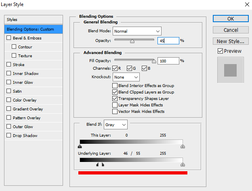Click the Opacity slider handle
Screen dimensions: 252x191
tap(132, 41)
